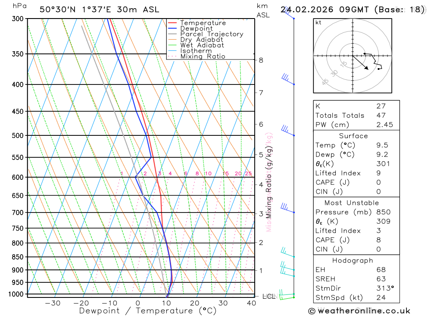Click the kt label in hodograph

pos(319,22)
